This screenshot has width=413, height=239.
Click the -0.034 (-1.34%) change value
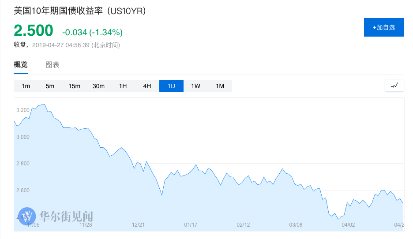tap(92, 32)
